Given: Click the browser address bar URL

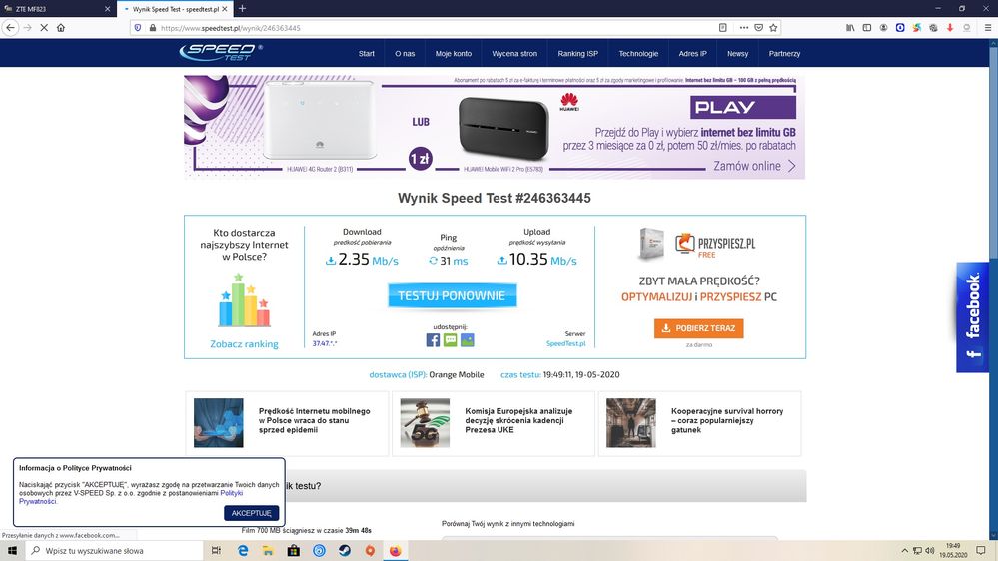Looking at the screenshot, I should click(x=231, y=28).
